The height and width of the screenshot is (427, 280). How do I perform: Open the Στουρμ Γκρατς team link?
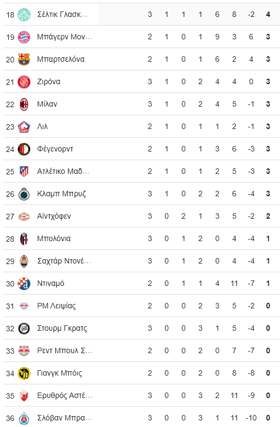pyautogui.click(x=62, y=328)
